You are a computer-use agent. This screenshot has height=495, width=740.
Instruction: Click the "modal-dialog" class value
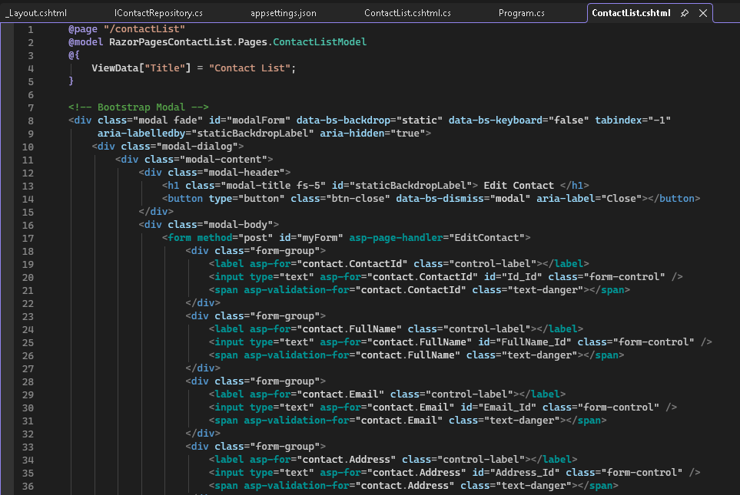(197, 146)
